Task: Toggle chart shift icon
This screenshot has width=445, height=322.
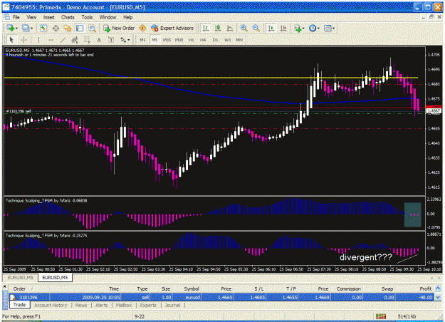Action: coord(283,28)
